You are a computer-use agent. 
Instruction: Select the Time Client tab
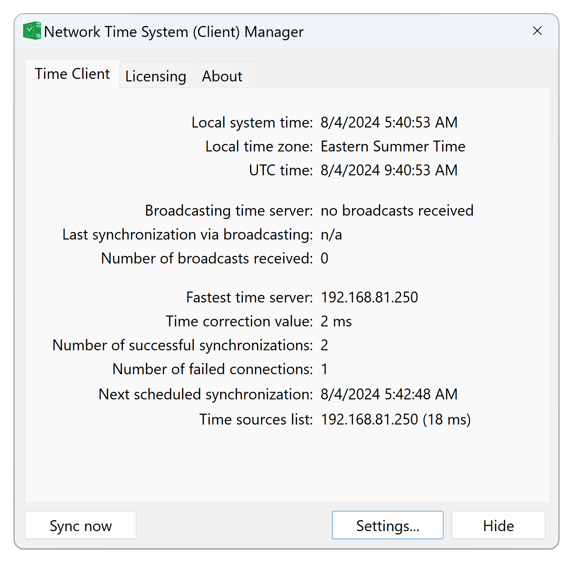pos(72,73)
